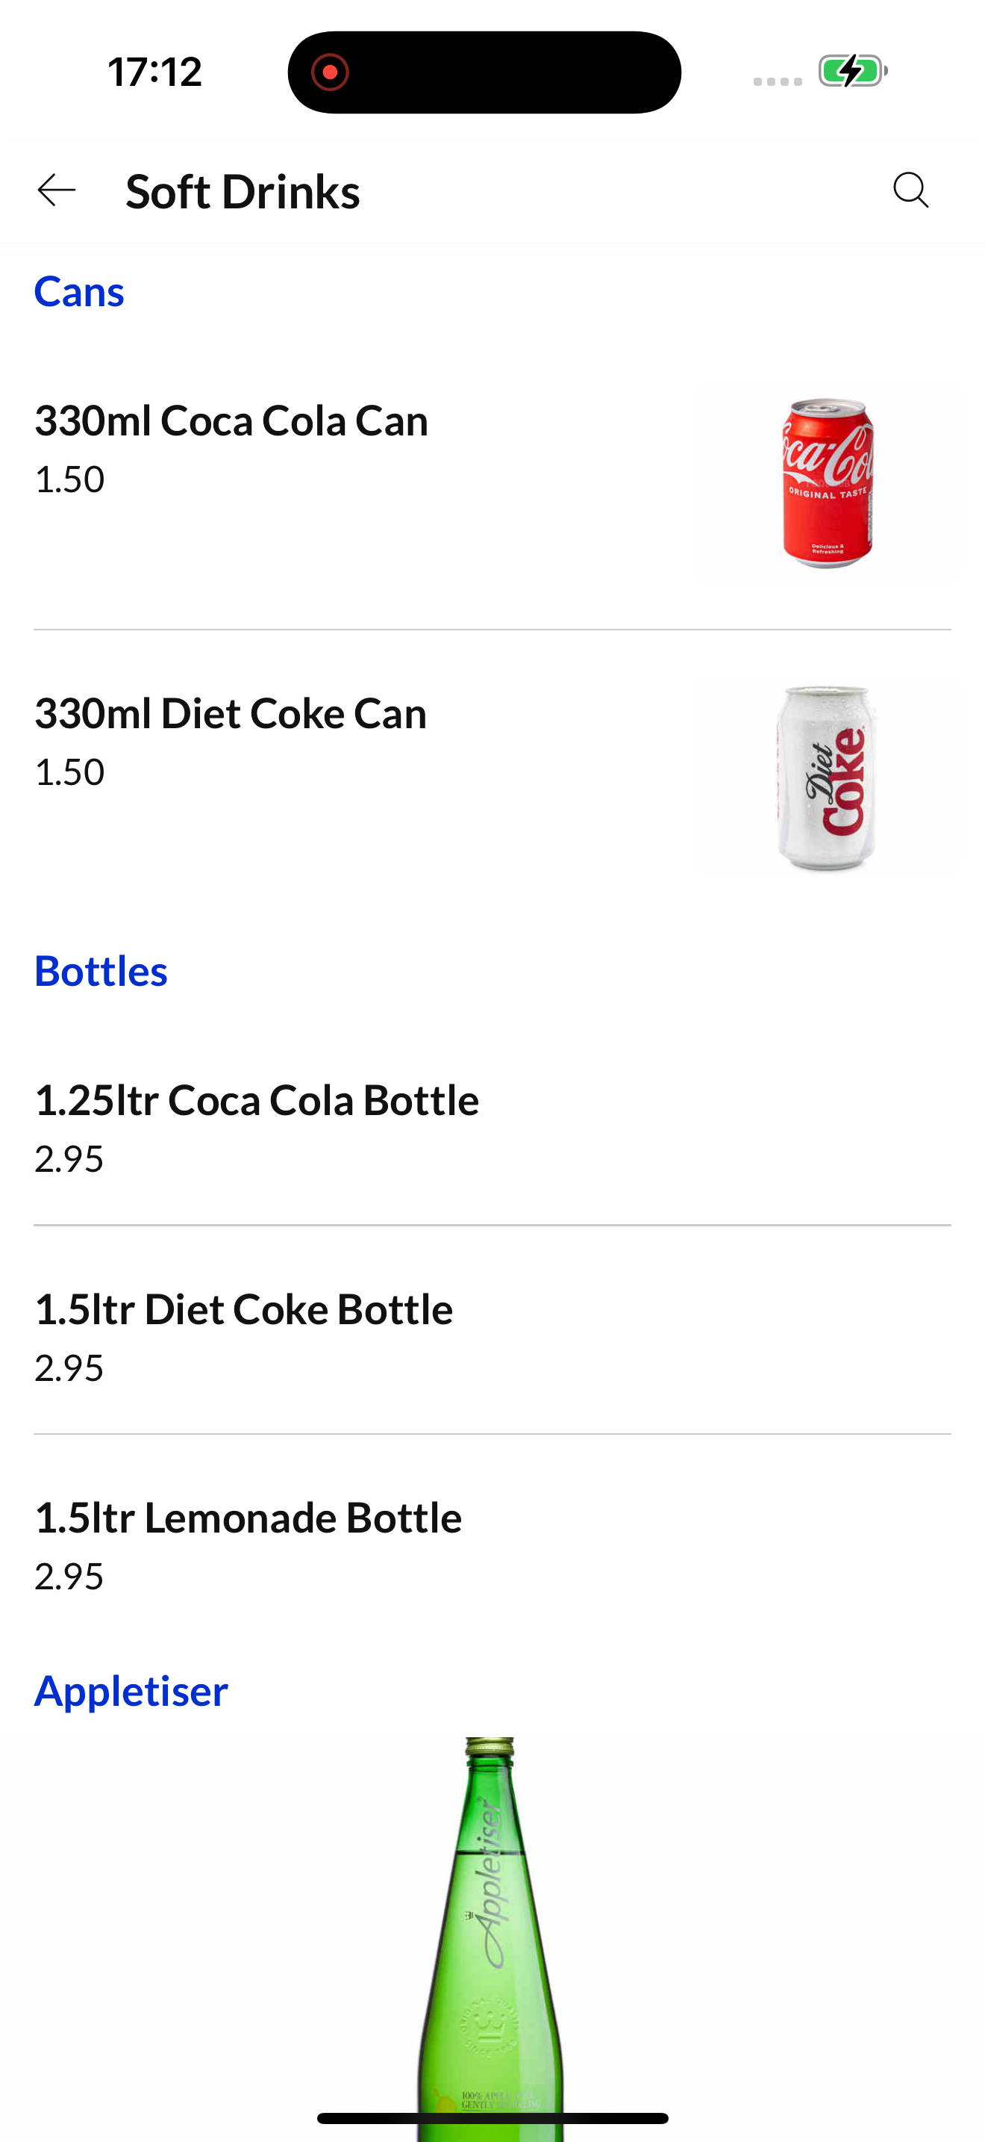Tap the home indicator bar
985x2142 pixels.
(492, 2118)
